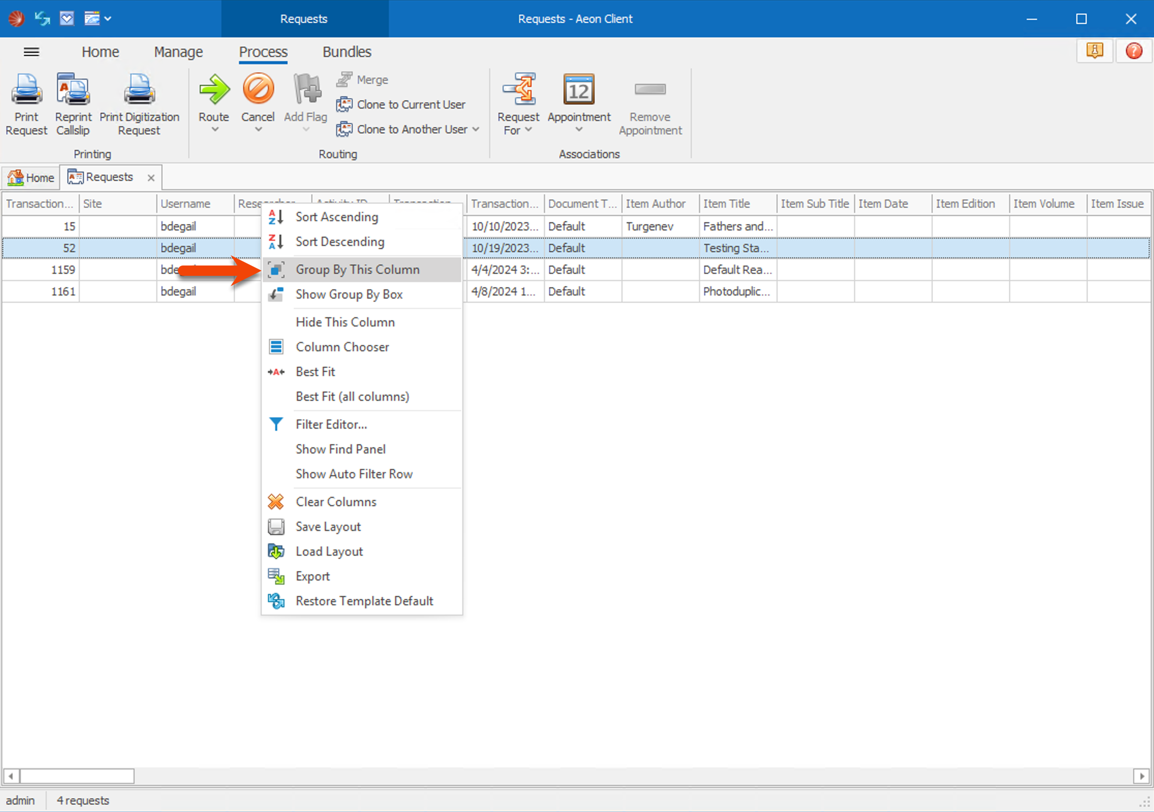The width and height of the screenshot is (1154, 812).
Task: Select Show Auto Filter Row
Action: click(354, 474)
